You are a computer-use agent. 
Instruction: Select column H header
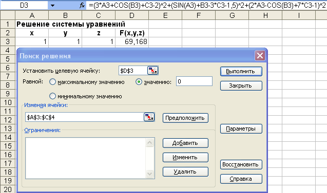(265, 15)
